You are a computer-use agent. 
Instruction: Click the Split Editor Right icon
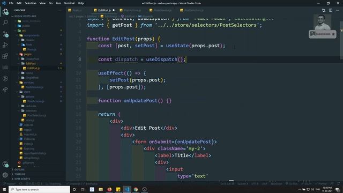[331, 10]
